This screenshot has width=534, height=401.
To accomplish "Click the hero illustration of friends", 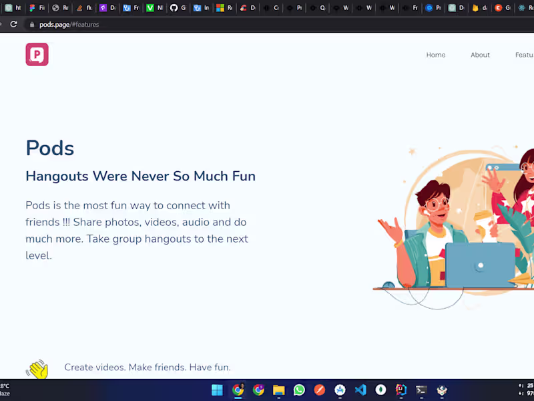I will tap(454, 227).
